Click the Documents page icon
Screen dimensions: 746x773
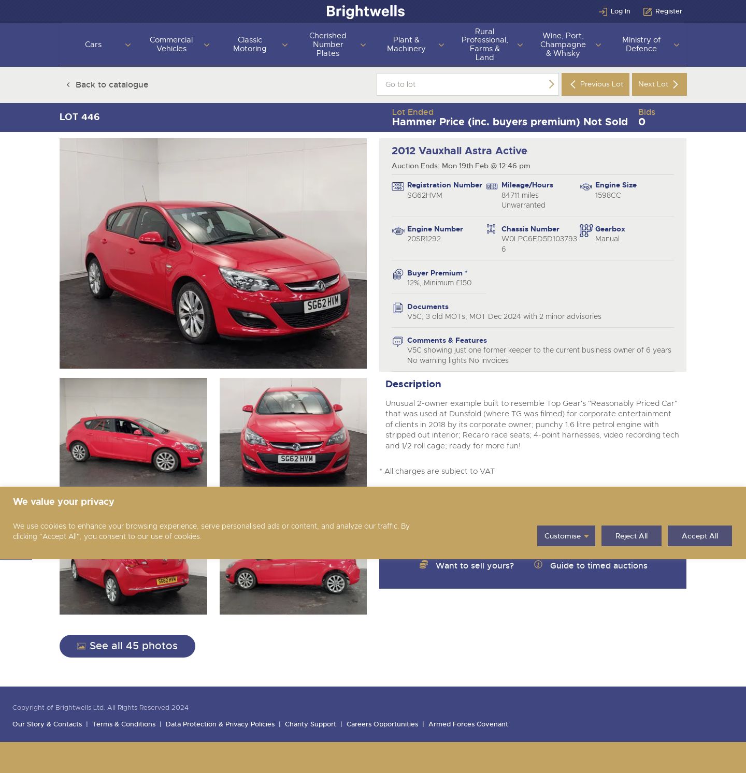[398, 308]
